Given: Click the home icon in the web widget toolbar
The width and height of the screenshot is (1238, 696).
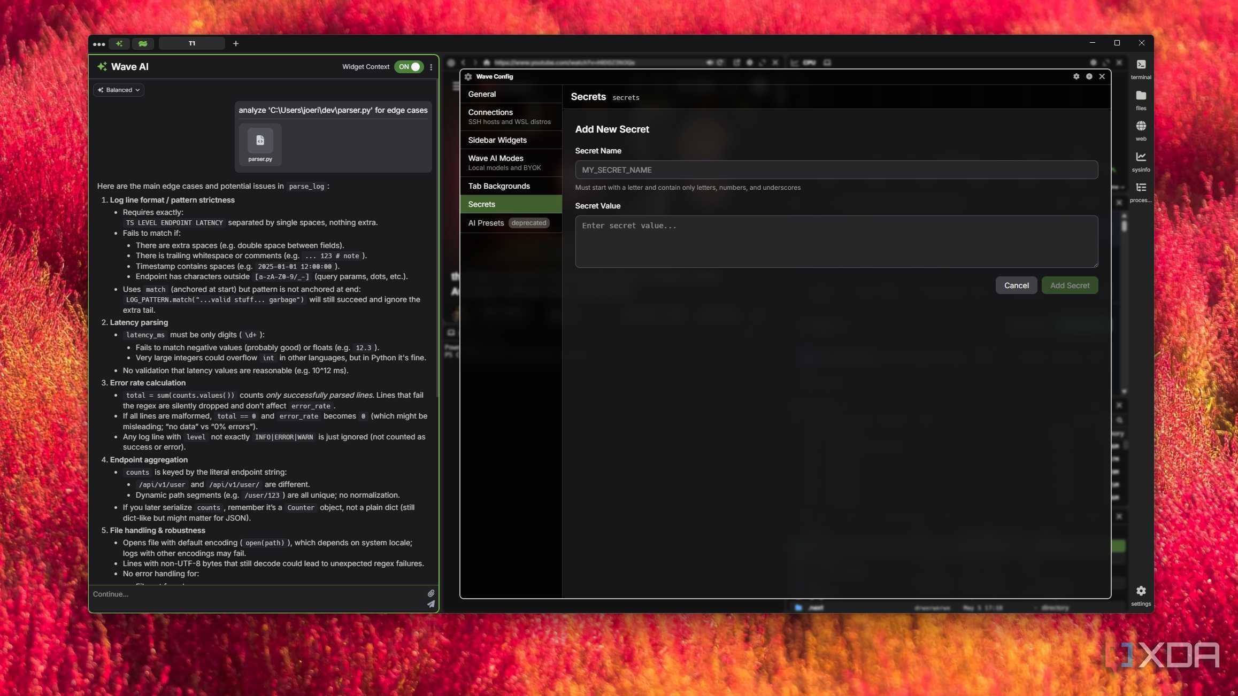Looking at the screenshot, I should pyautogui.click(x=487, y=63).
